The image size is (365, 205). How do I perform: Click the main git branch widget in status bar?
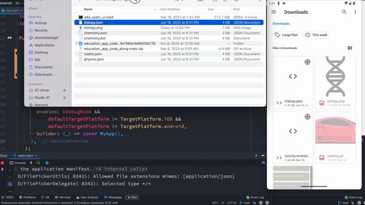pos(245,203)
